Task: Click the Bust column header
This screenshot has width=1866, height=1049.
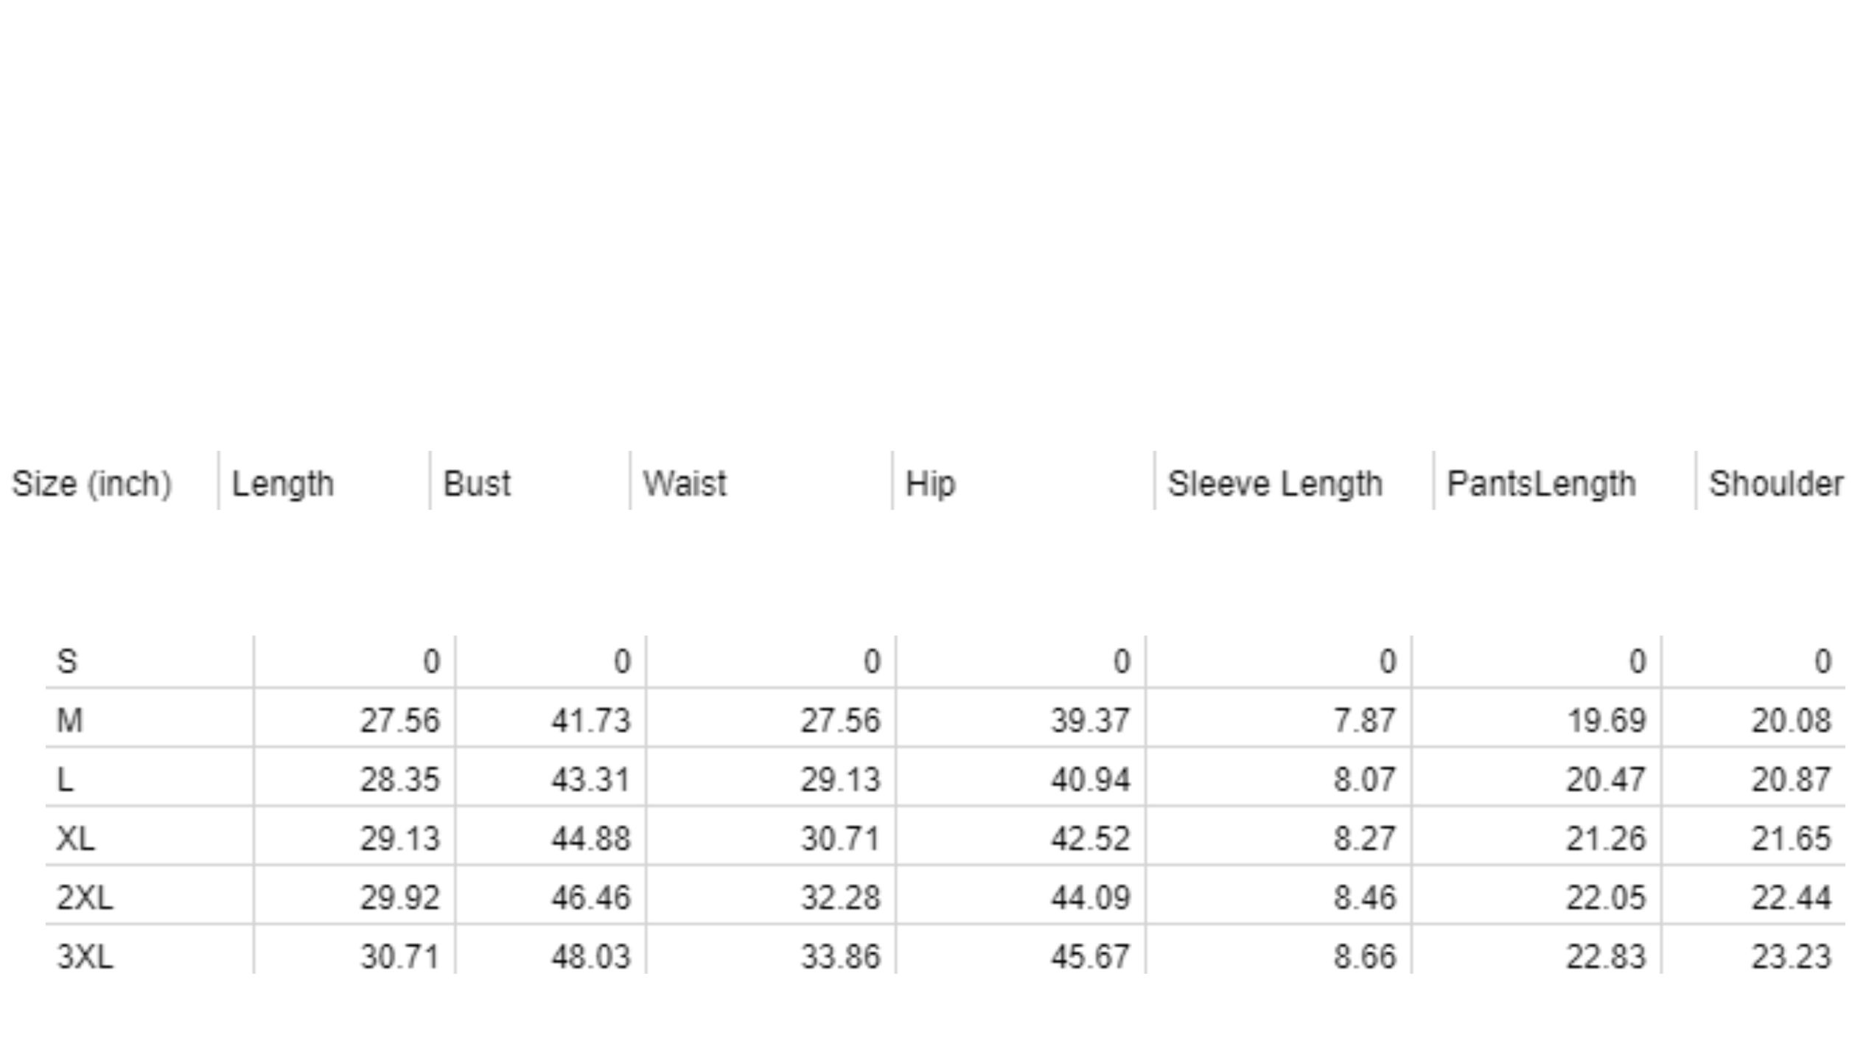Action: tap(477, 484)
